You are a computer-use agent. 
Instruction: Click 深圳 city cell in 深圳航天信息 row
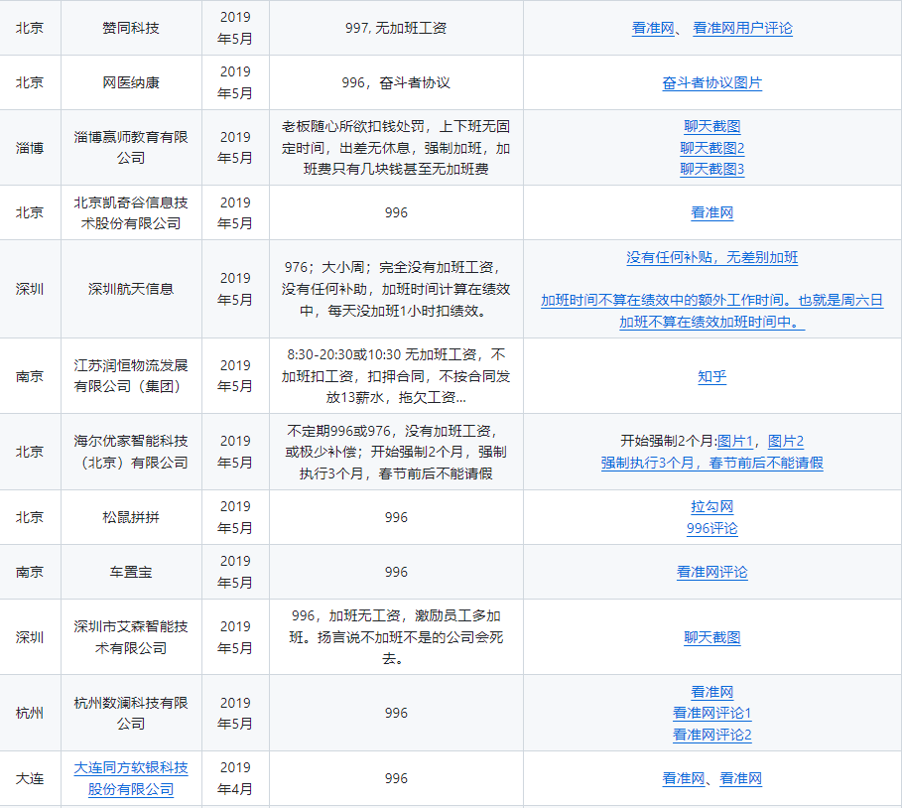click(30, 289)
